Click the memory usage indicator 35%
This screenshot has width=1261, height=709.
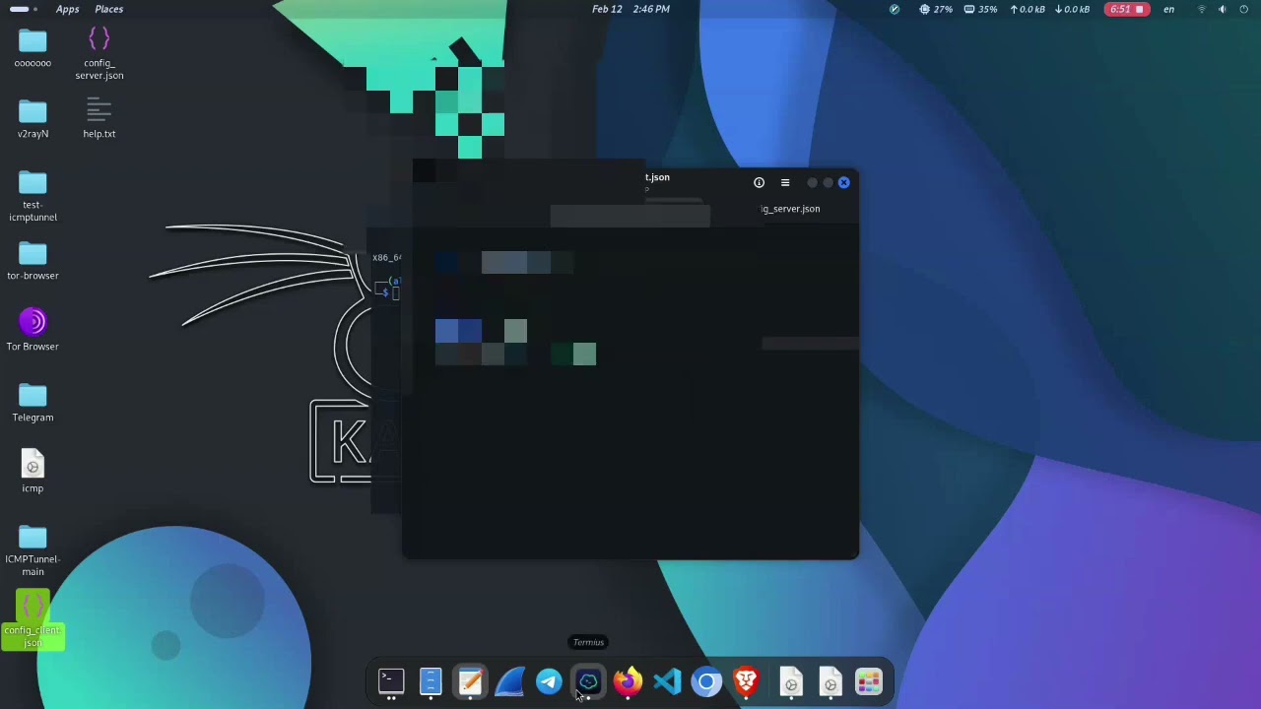point(980,9)
